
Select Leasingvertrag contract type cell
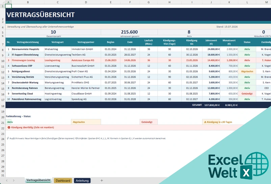57,60
